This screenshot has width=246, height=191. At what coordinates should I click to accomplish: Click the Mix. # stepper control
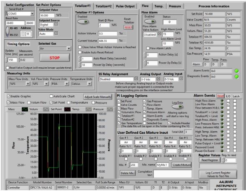[x=128, y=165]
